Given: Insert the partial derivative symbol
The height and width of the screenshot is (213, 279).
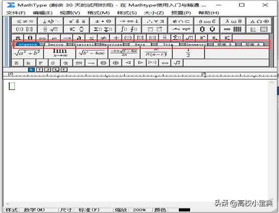Looking at the screenshot, I should coord(79,38).
